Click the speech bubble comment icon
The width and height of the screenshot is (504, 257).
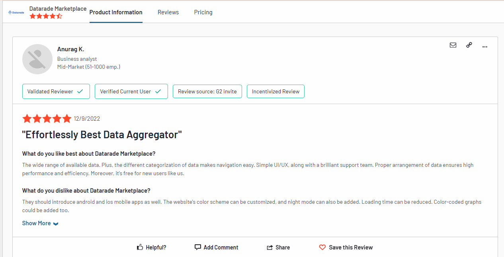pyautogui.click(x=198, y=247)
